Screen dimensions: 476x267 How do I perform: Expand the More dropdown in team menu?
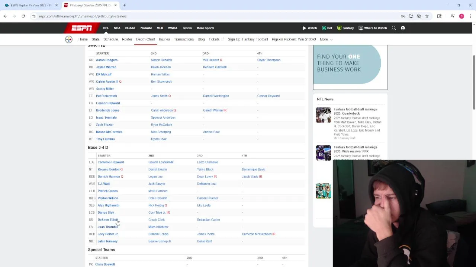tap(326, 39)
